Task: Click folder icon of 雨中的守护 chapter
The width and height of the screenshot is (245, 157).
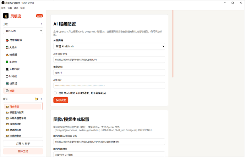Action: [x=7, y=124]
